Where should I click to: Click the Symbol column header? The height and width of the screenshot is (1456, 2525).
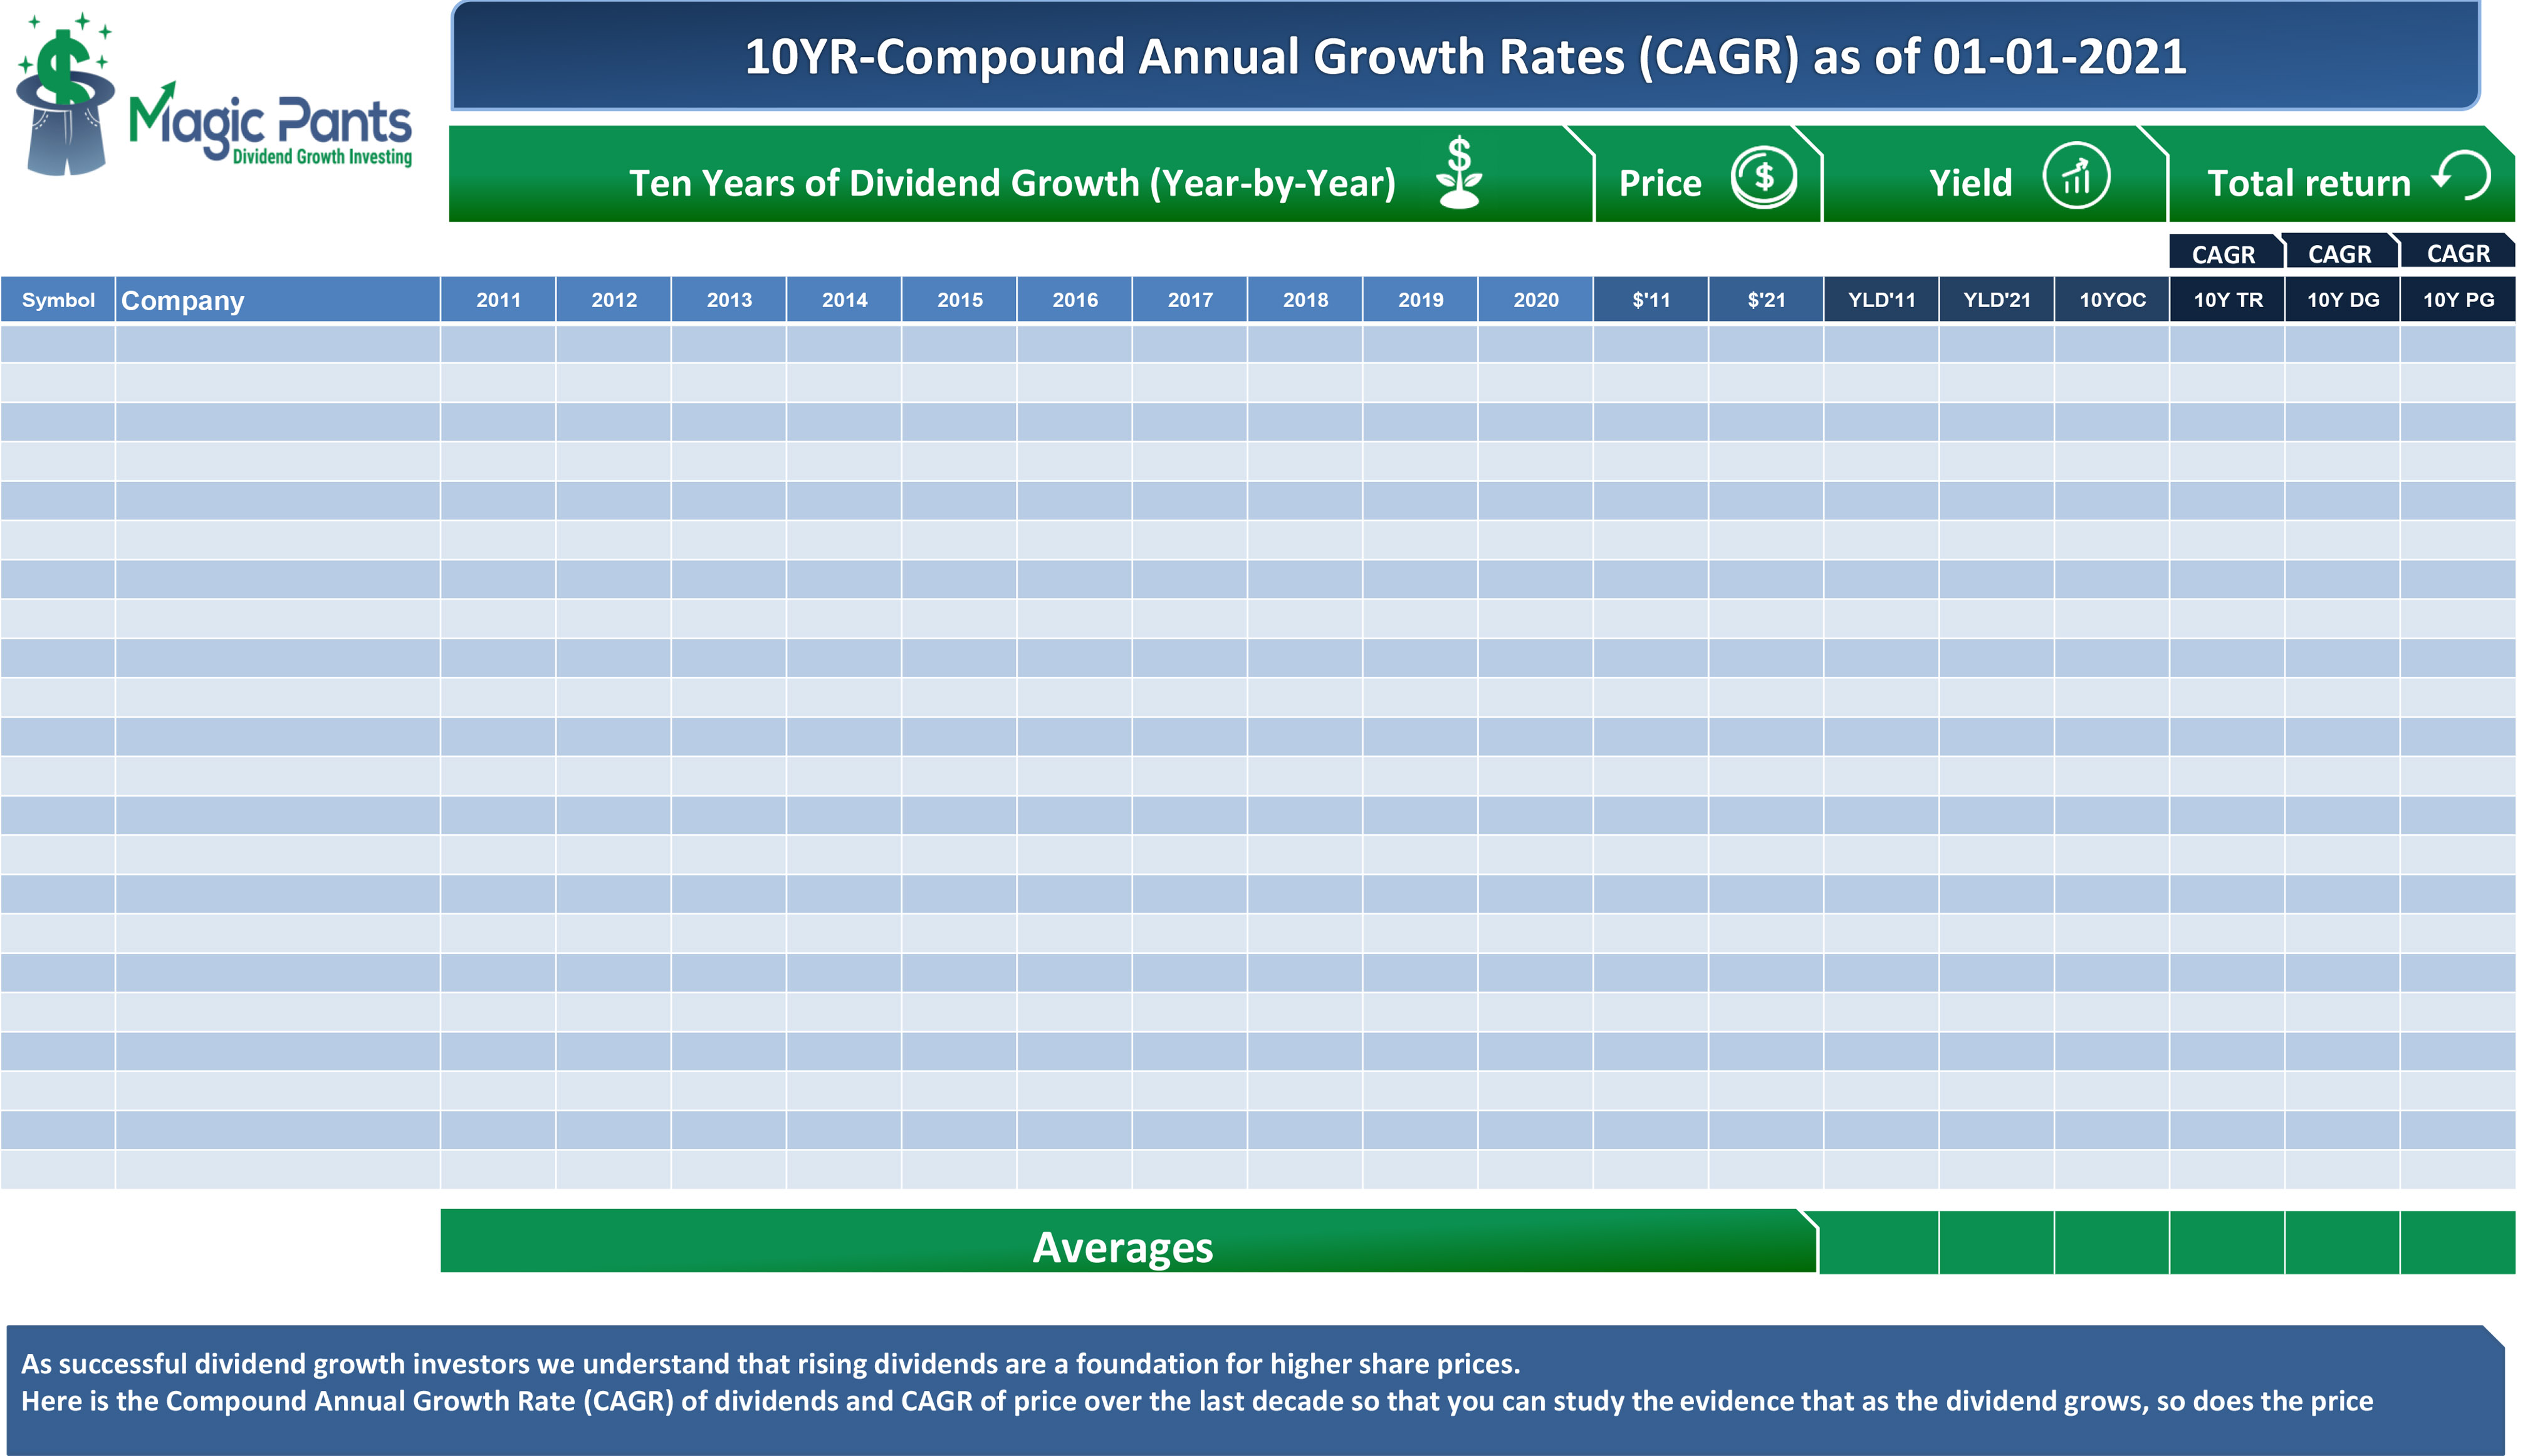click(58, 300)
